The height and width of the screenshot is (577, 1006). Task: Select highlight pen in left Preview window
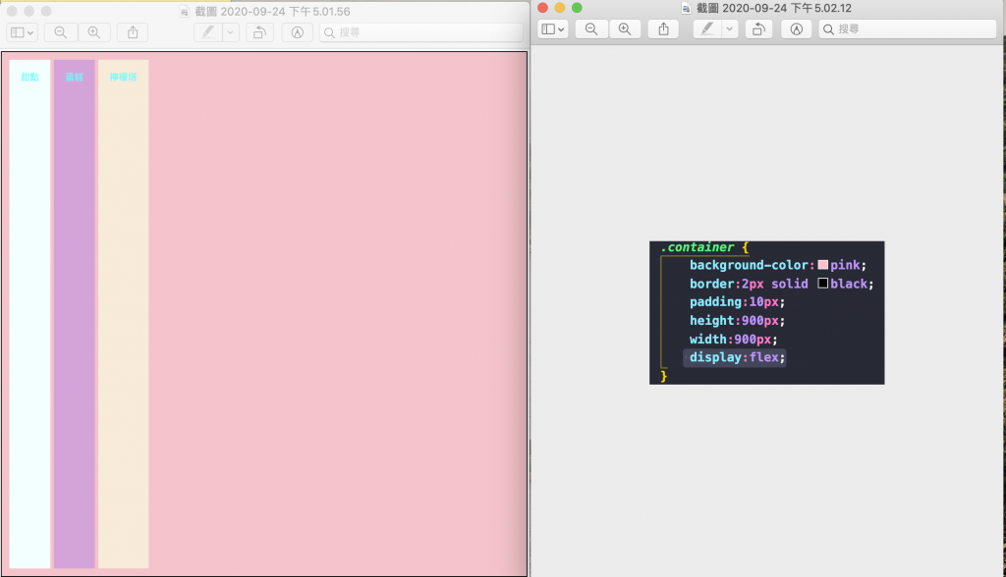[208, 32]
